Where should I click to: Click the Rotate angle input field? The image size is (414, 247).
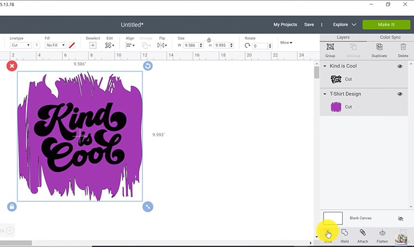tap(260, 46)
